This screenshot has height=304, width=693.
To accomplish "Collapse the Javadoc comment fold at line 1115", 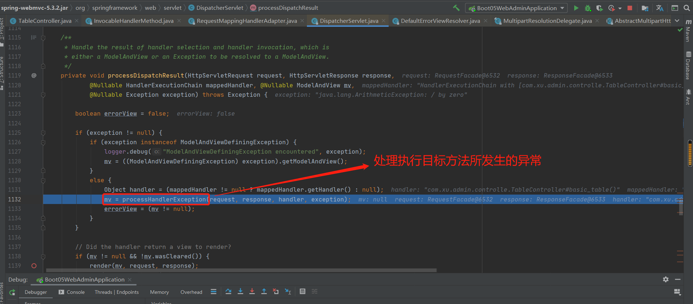I will pos(43,37).
